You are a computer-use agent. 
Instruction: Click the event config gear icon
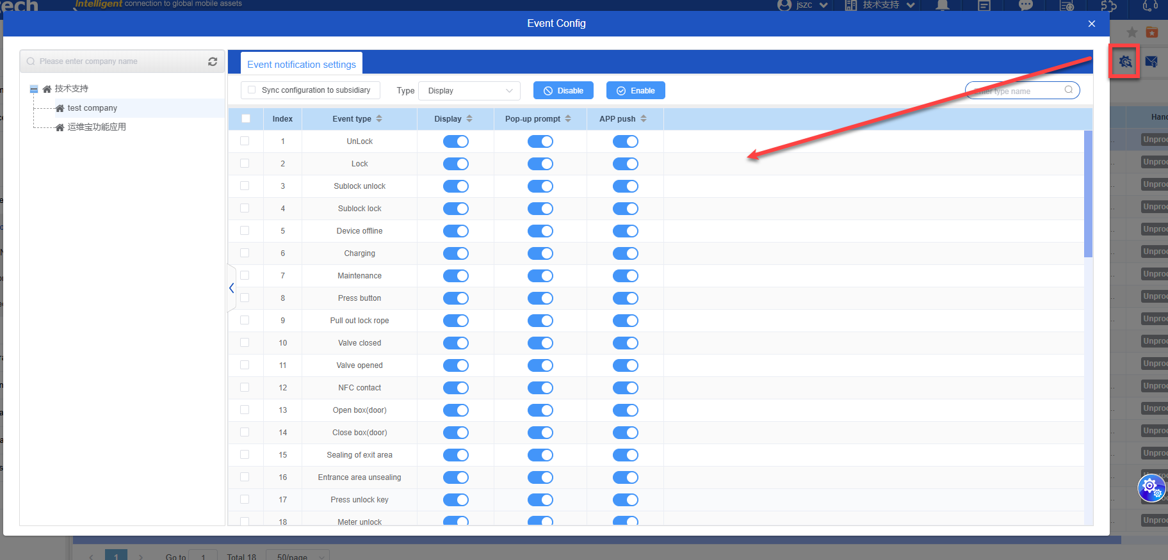click(1125, 61)
